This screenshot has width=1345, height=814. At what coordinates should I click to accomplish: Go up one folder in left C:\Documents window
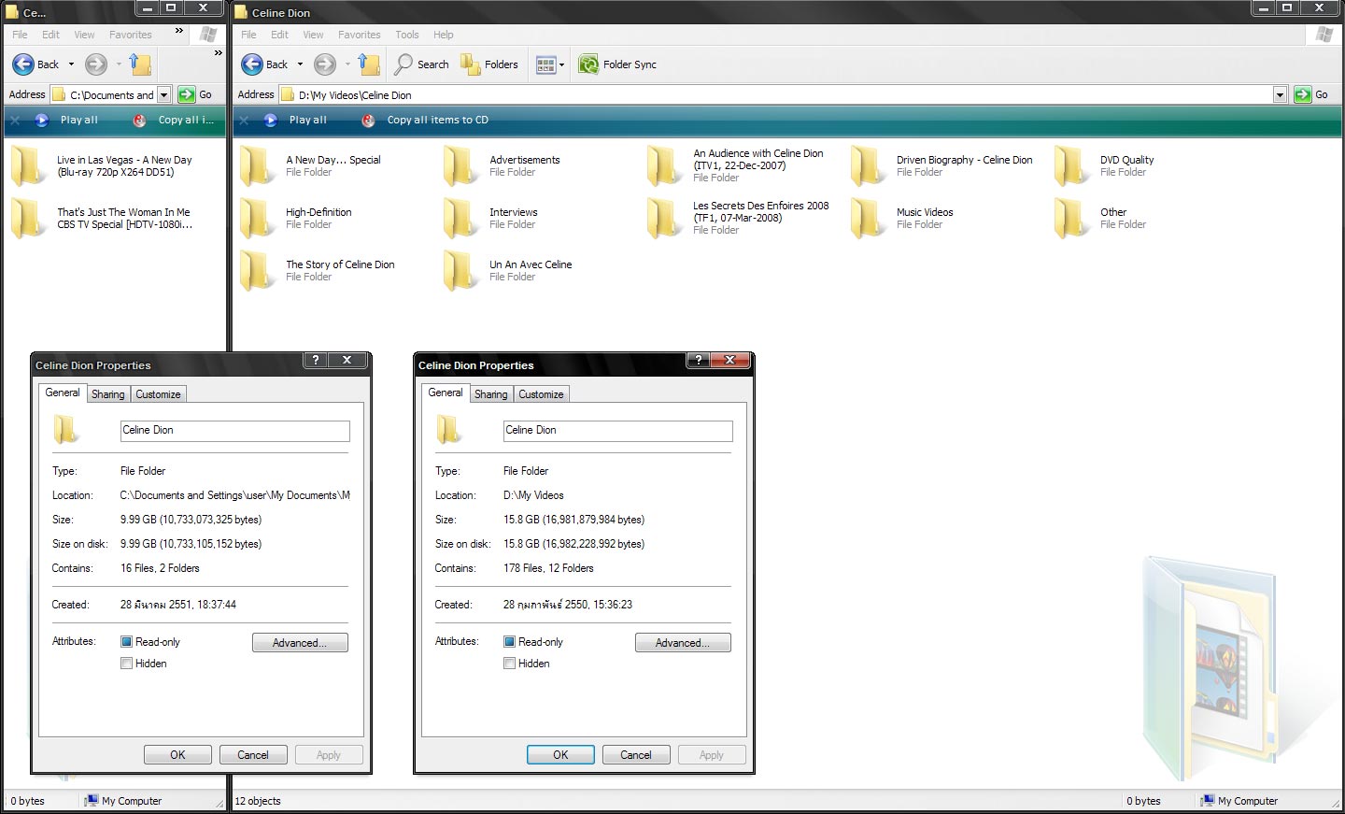tap(140, 64)
